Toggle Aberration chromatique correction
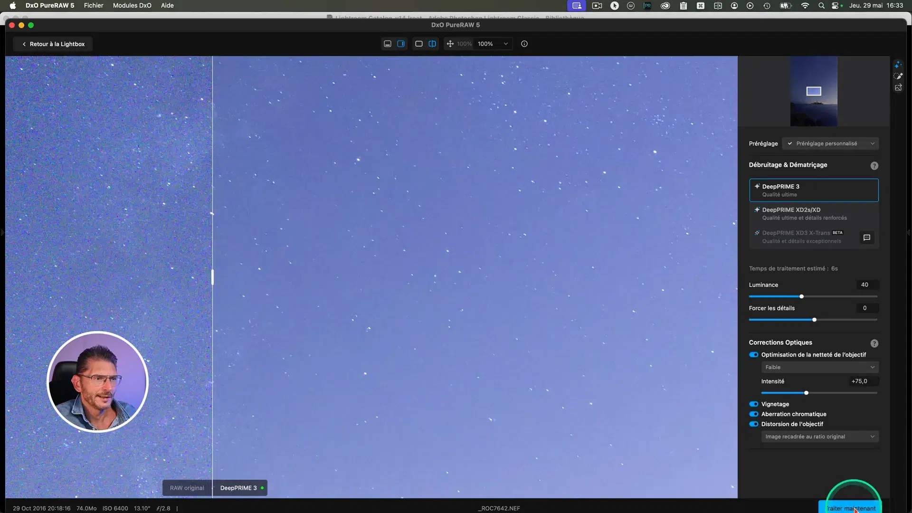This screenshot has height=513, width=912. [x=754, y=414]
